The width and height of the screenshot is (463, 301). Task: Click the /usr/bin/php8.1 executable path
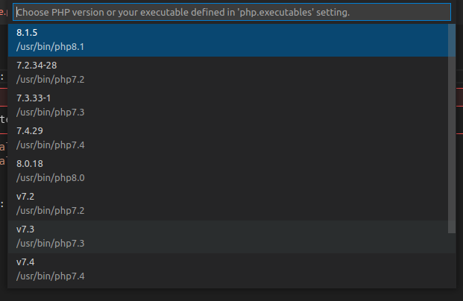[50, 46]
